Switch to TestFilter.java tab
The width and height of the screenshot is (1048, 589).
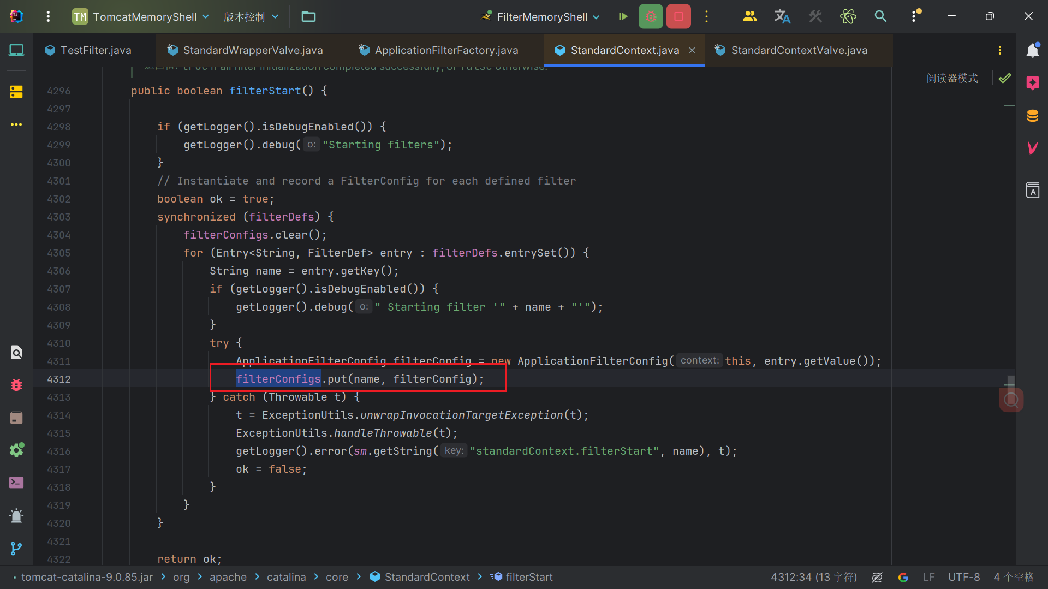tap(88, 50)
